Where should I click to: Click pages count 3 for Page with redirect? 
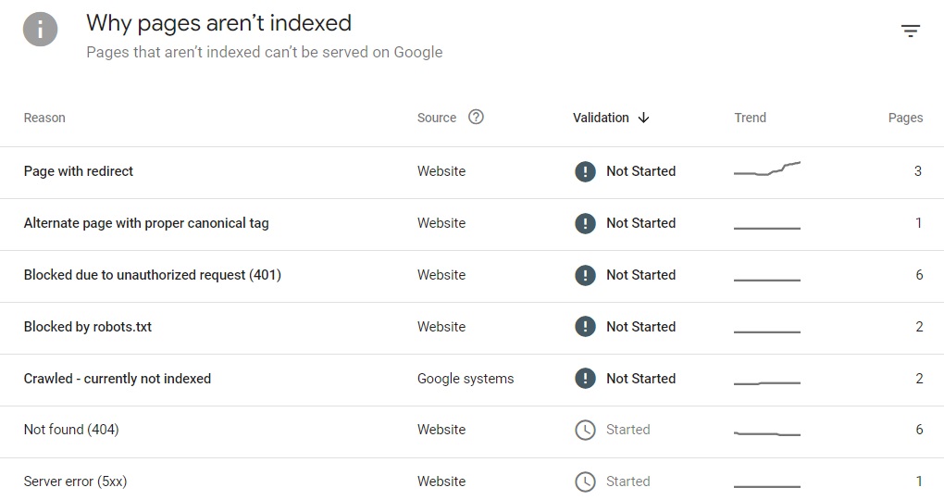[x=917, y=171]
